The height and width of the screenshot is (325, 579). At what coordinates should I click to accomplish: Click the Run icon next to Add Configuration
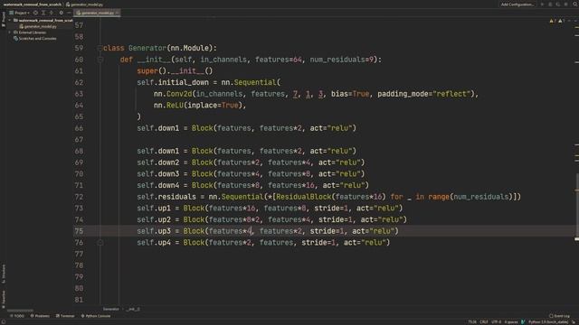(542, 5)
